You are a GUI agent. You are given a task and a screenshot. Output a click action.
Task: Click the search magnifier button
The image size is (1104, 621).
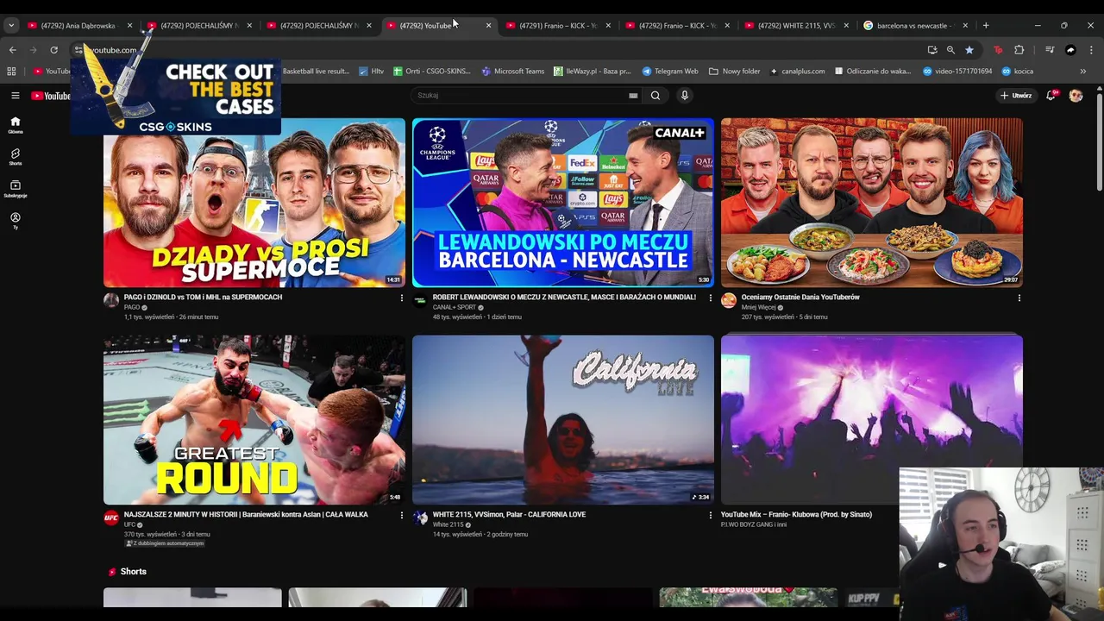pyautogui.click(x=655, y=96)
